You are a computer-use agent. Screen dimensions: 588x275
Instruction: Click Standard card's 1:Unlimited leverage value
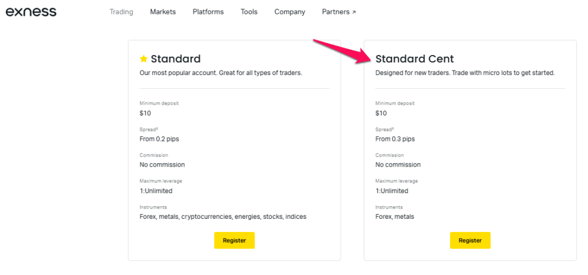click(x=156, y=191)
